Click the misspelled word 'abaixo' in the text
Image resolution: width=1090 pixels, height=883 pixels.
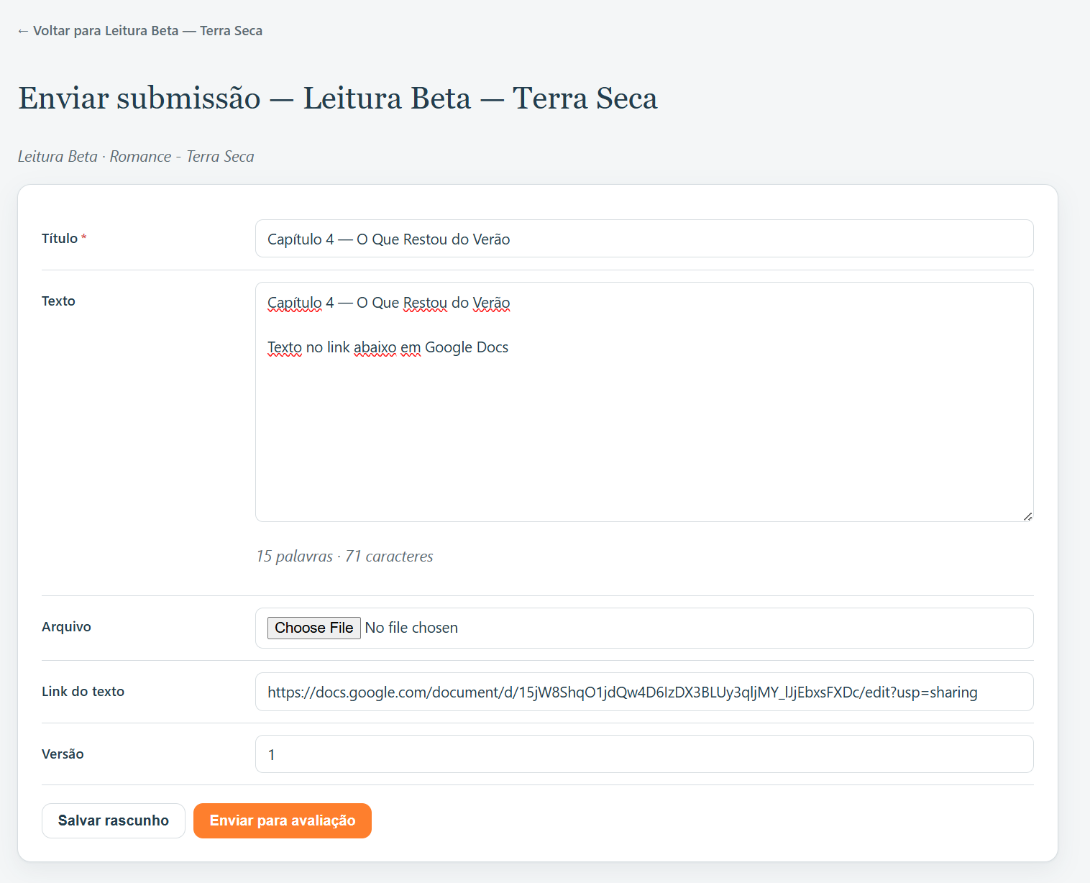(x=375, y=347)
